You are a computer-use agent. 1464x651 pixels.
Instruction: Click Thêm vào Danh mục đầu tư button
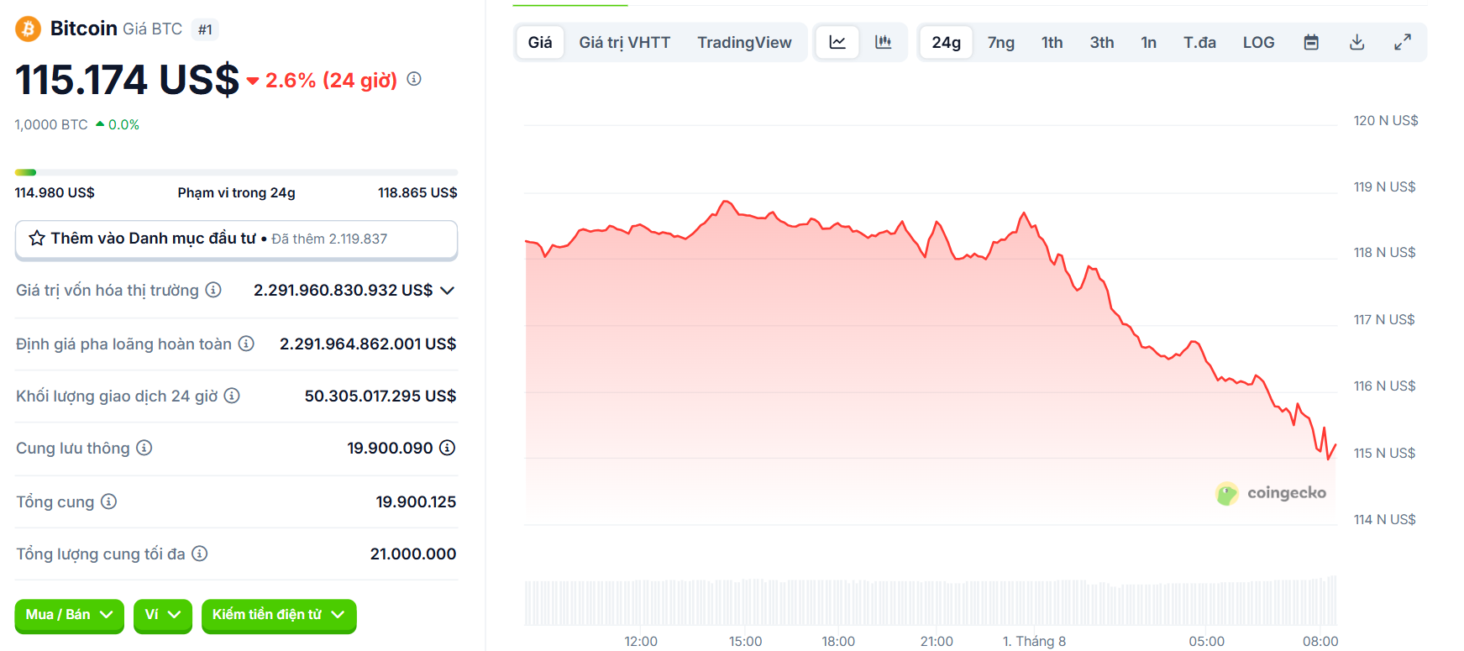pyautogui.click(x=236, y=239)
